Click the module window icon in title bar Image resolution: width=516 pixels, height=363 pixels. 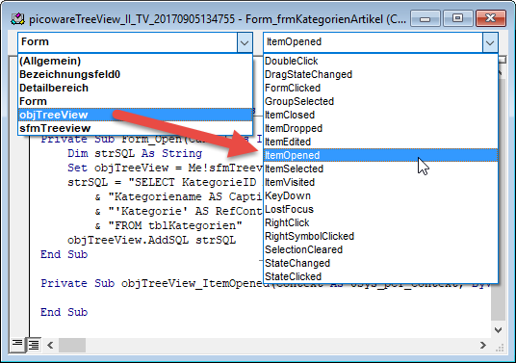click(17, 19)
